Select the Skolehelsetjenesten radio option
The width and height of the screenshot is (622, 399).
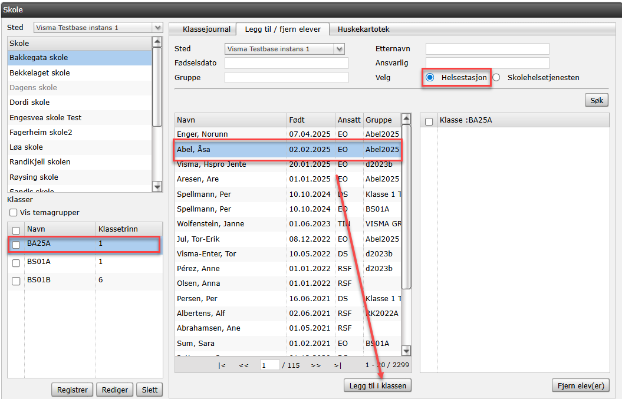pos(496,77)
